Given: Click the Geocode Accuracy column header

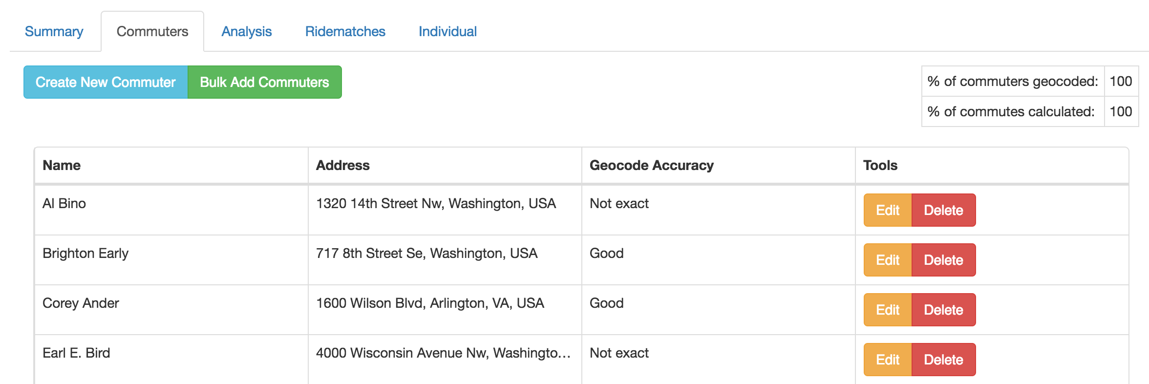Looking at the screenshot, I should [652, 165].
